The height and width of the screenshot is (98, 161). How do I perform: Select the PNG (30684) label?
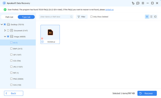coord(18,79)
